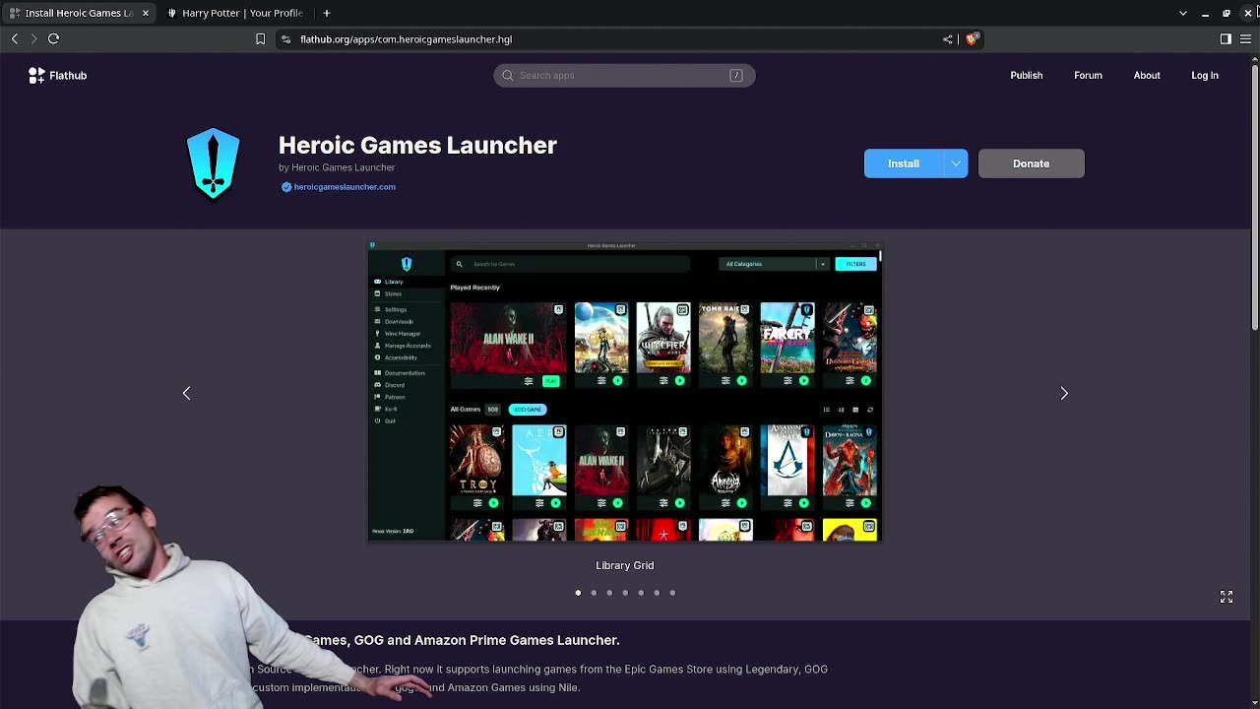This screenshot has width=1260, height=709.
Task: Open the screenshot in fullscreen view
Action: tap(1227, 597)
